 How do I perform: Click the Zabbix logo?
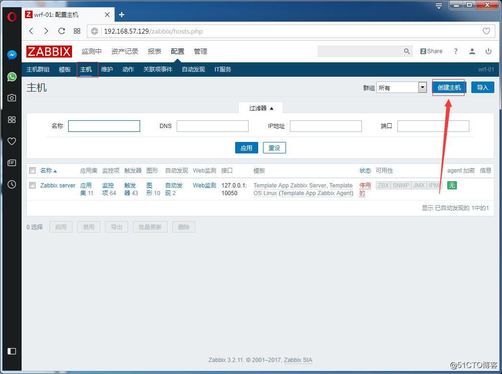tap(49, 51)
